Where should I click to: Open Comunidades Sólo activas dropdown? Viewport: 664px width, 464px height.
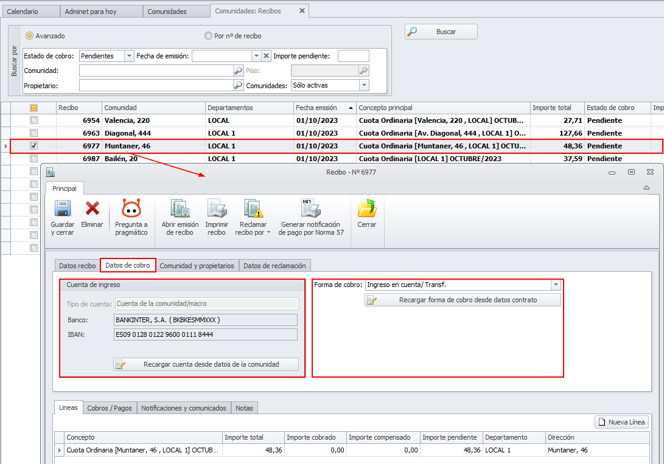click(x=364, y=85)
